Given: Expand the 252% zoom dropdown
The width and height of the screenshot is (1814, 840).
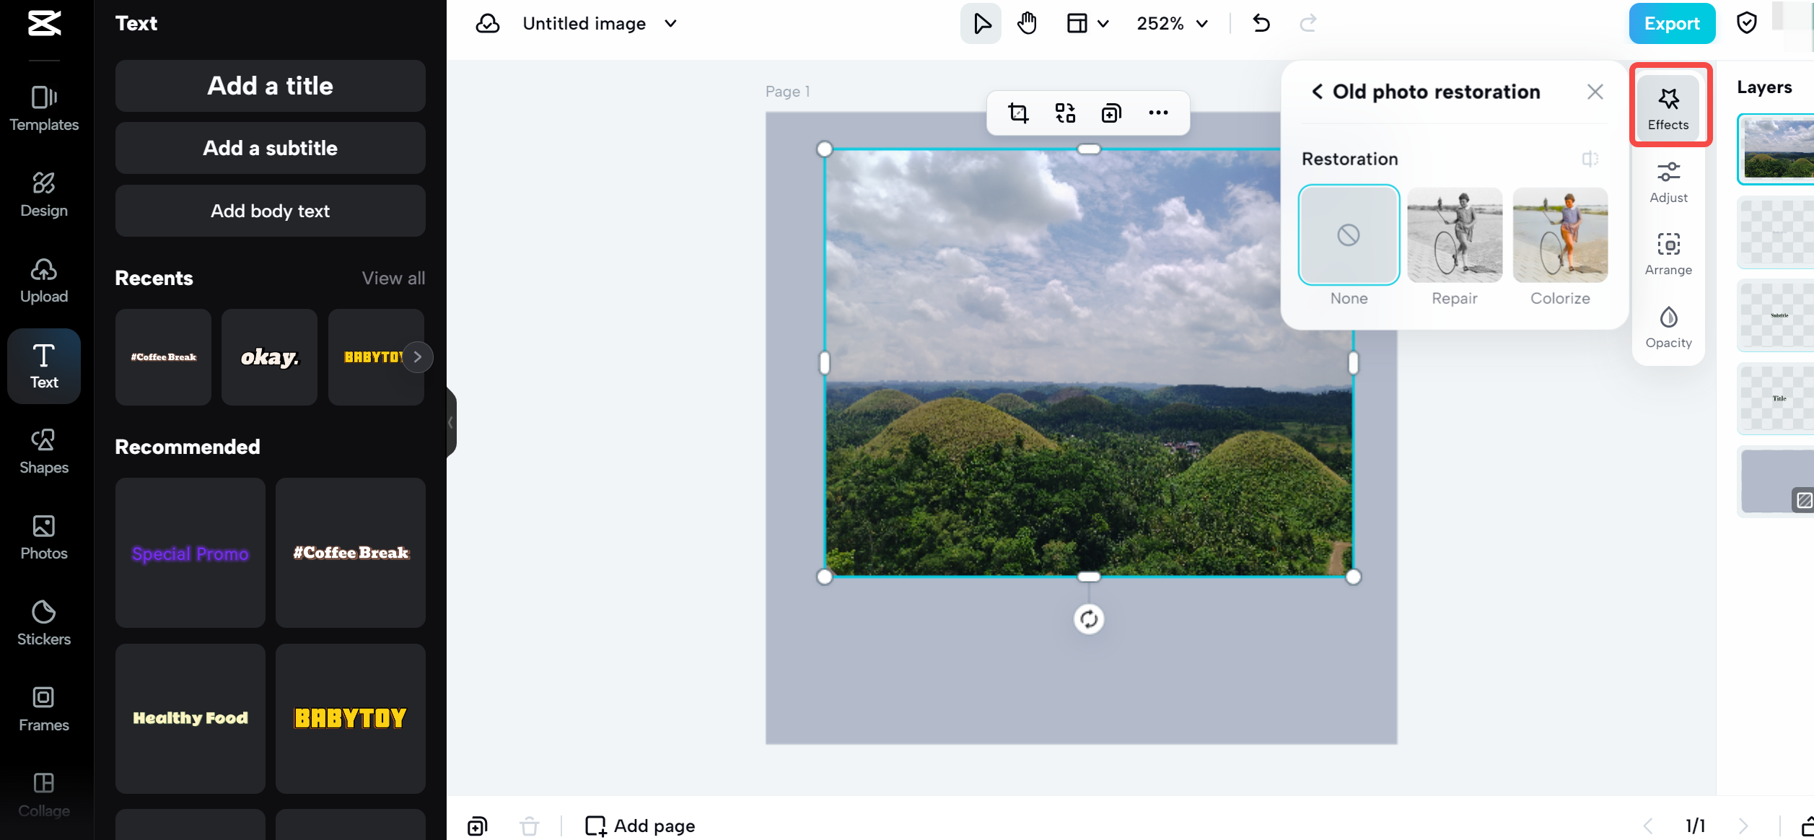Looking at the screenshot, I should [1172, 24].
